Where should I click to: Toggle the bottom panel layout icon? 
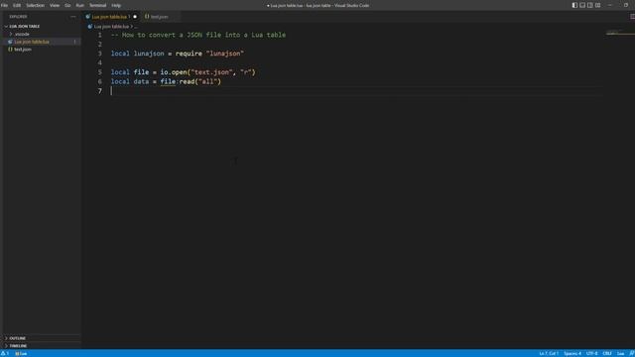[582, 5]
